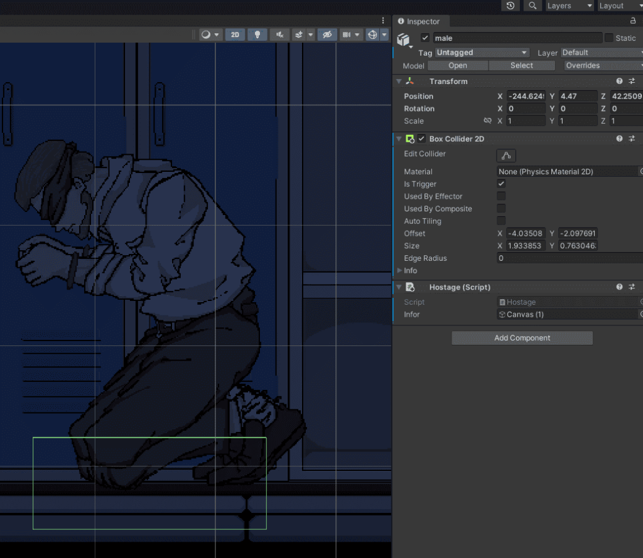
Task: Toggle scene lighting with lightbulb icon
Action: pyautogui.click(x=257, y=34)
